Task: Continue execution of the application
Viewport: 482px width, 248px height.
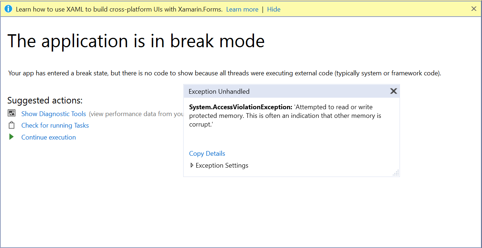Action: 48,137
